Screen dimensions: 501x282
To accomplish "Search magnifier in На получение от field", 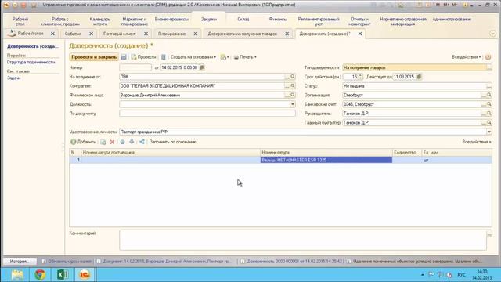I will pyautogui.click(x=293, y=77).
